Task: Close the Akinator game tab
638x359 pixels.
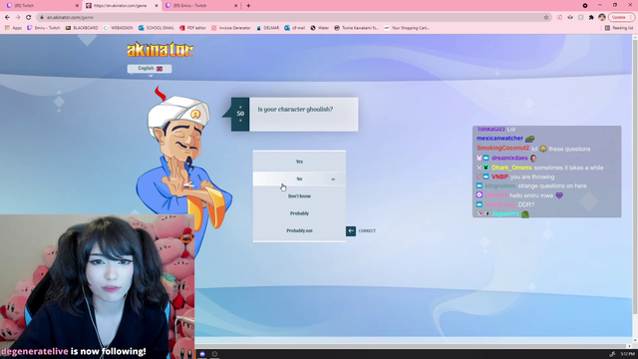Action: point(157,6)
